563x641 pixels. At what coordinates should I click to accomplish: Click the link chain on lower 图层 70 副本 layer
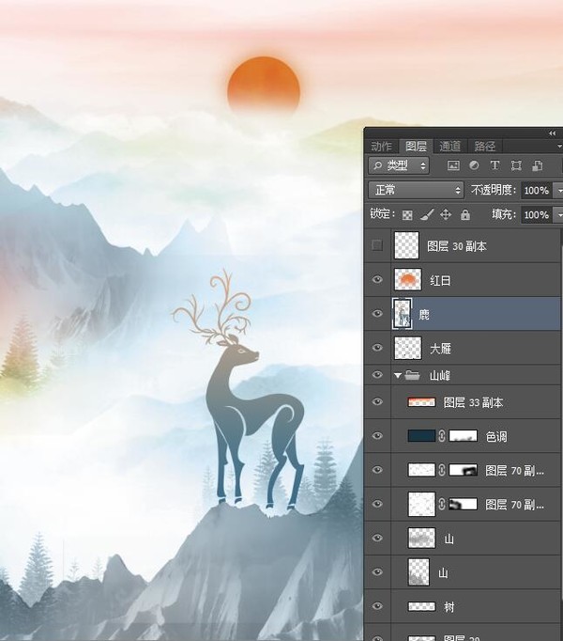click(x=442, y=504)
